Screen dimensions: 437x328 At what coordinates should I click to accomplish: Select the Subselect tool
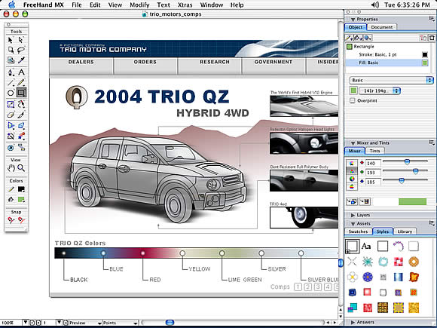tap(21, 40)
